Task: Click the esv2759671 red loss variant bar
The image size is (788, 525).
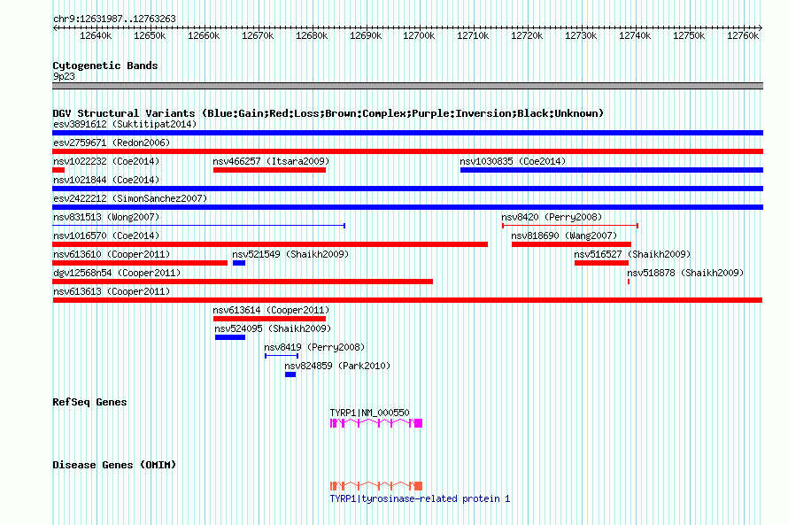Action: tap(407, 151)
